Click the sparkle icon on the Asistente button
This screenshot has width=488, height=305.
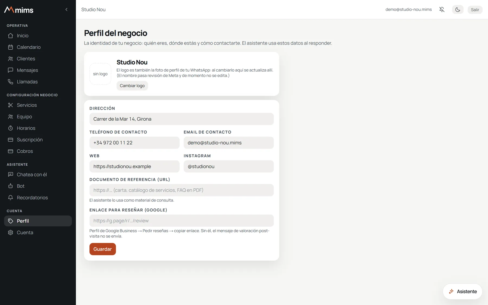[x=451, y=291]
